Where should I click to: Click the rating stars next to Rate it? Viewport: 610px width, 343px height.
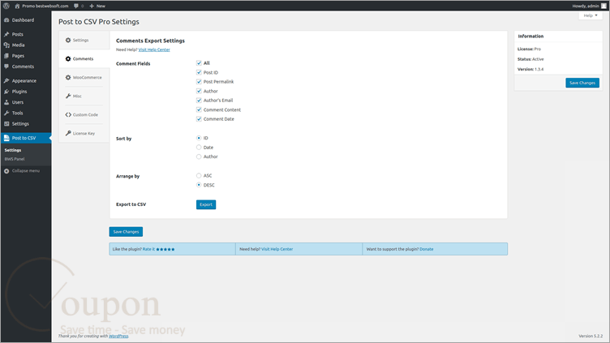point(165,249)
